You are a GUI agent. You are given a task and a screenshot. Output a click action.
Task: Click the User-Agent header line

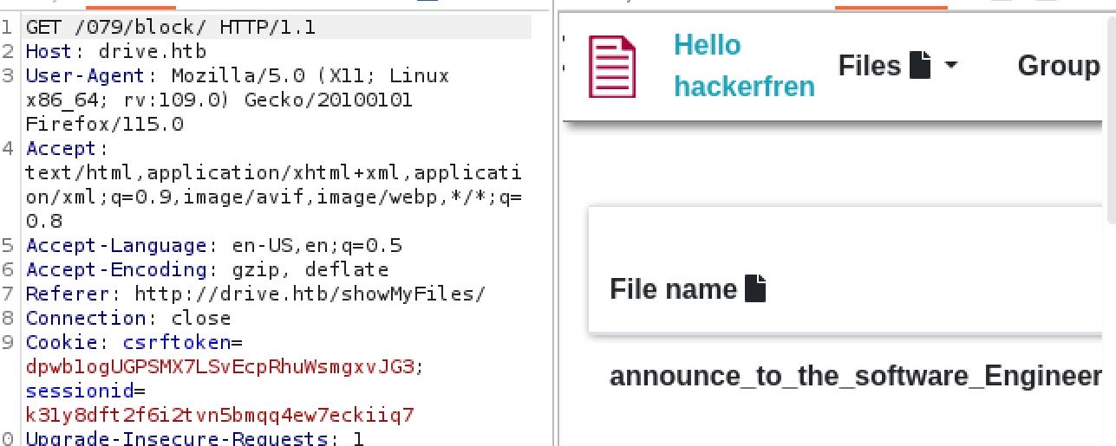[x=237, y=76]
